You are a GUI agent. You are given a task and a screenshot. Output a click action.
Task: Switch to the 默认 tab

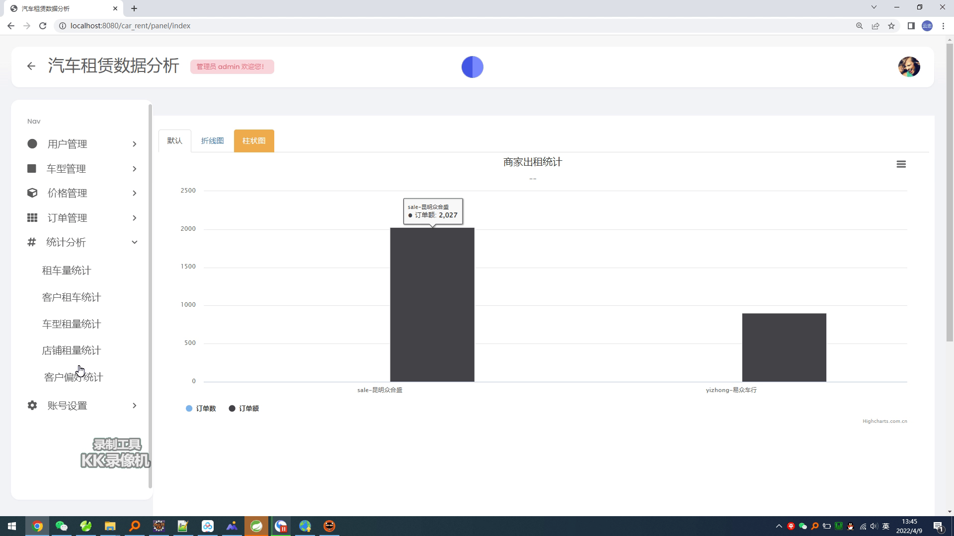[x=175, y=141]
